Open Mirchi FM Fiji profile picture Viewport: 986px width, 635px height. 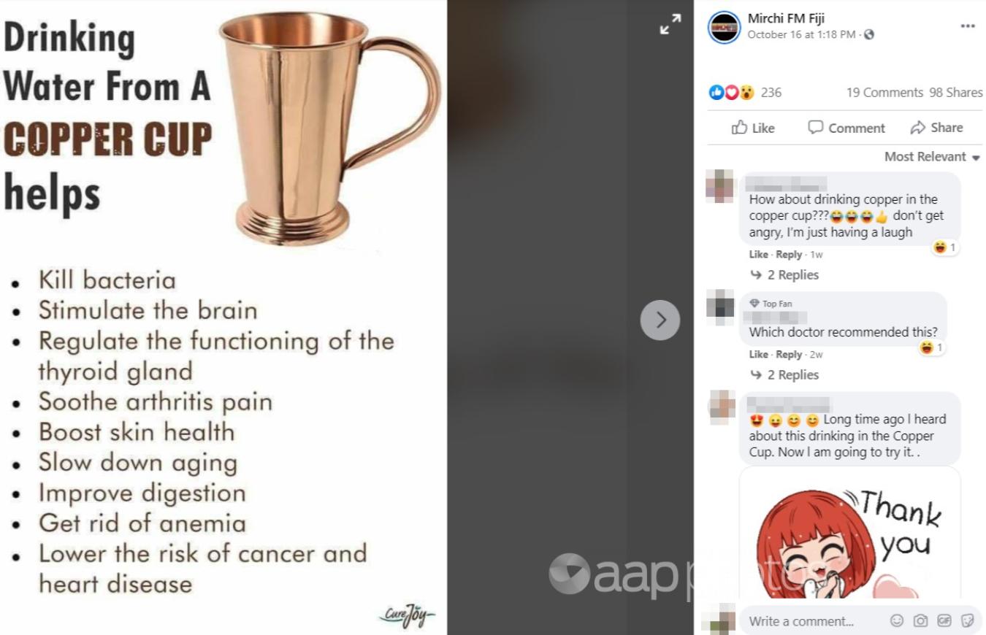tap(725, 27)
